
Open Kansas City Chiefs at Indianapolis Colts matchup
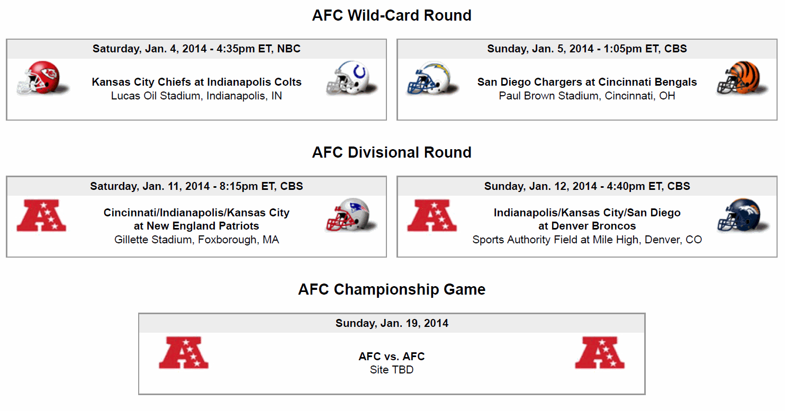(197, 82)
